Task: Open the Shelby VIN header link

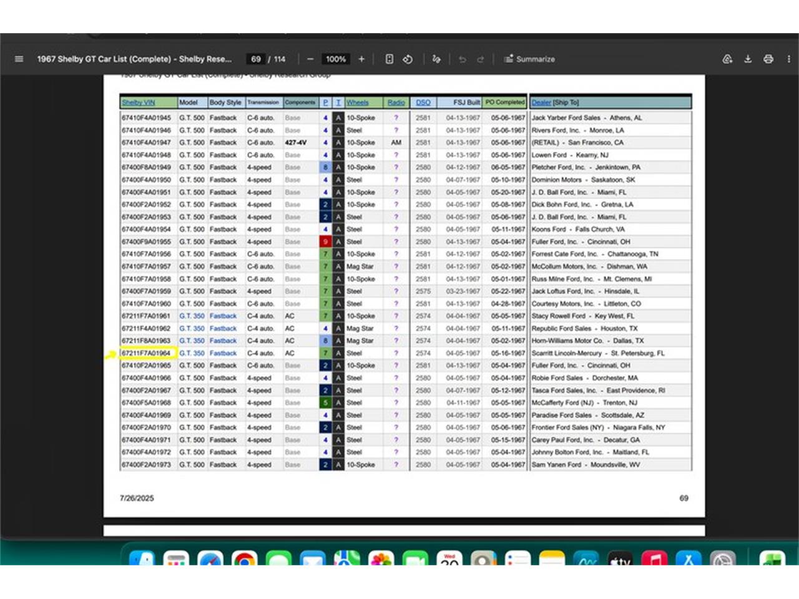Action: [138, 102]
